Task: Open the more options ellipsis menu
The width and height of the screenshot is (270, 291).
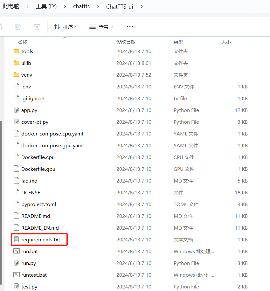Action: coord(130,27)
